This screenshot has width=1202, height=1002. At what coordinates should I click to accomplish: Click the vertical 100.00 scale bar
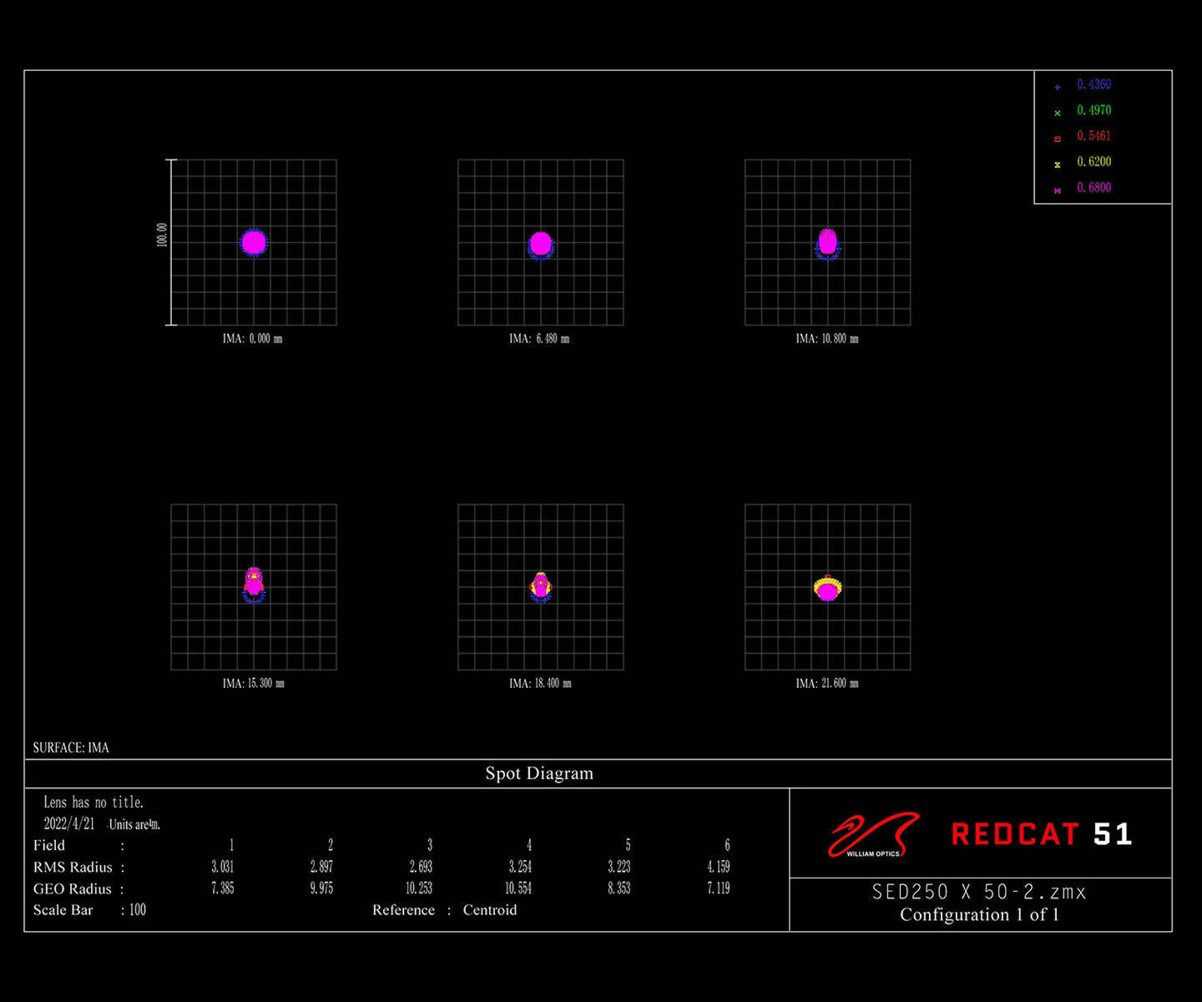170,242
